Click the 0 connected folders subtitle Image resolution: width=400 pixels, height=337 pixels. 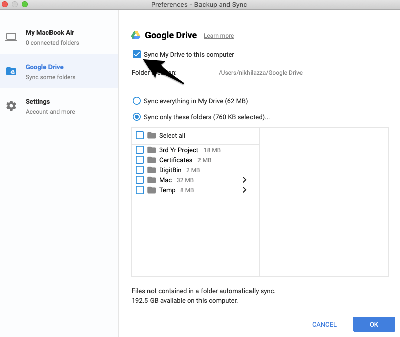tap(53, 43)
